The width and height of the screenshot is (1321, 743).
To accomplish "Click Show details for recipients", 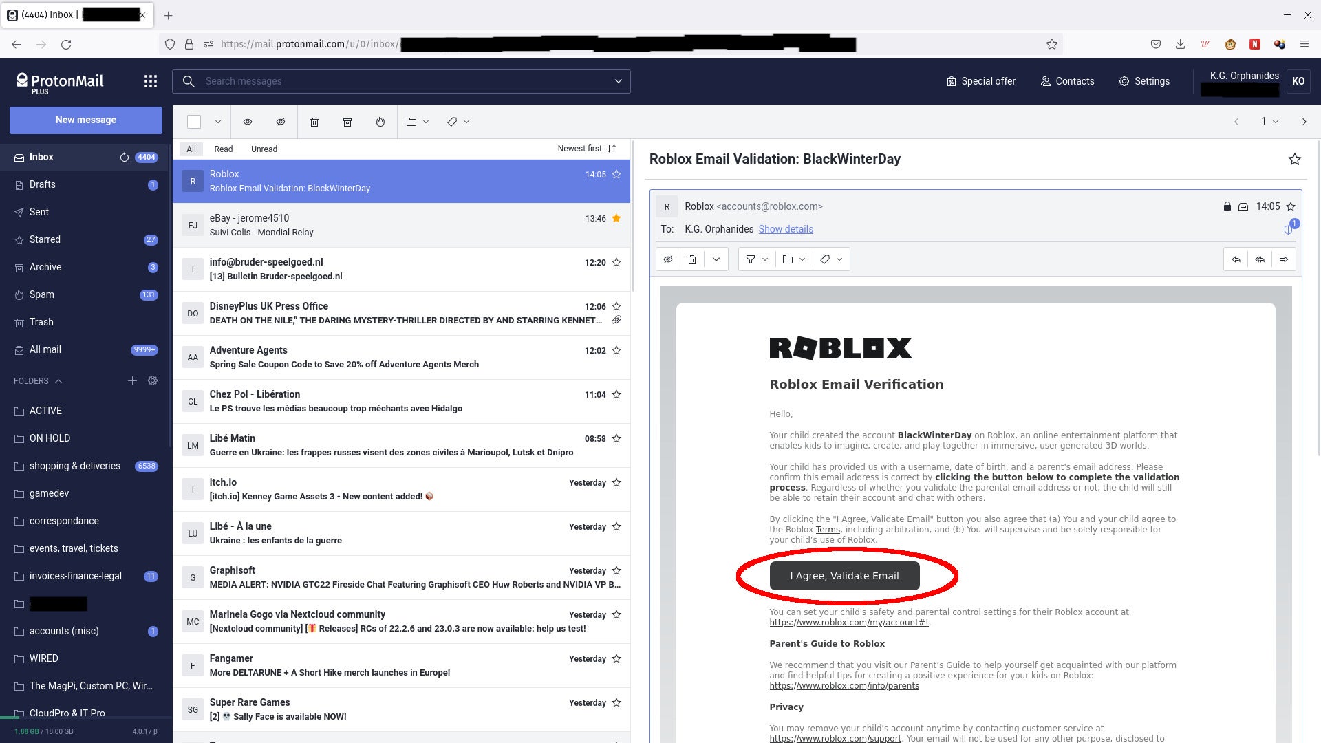I will pos(786,229).
